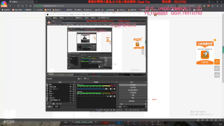Click the 退出 exit button in Controls
The height and width of the screenshot is (126, 224).
[133, 98]
